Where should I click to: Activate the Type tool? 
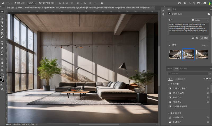[x=2, y=55]
